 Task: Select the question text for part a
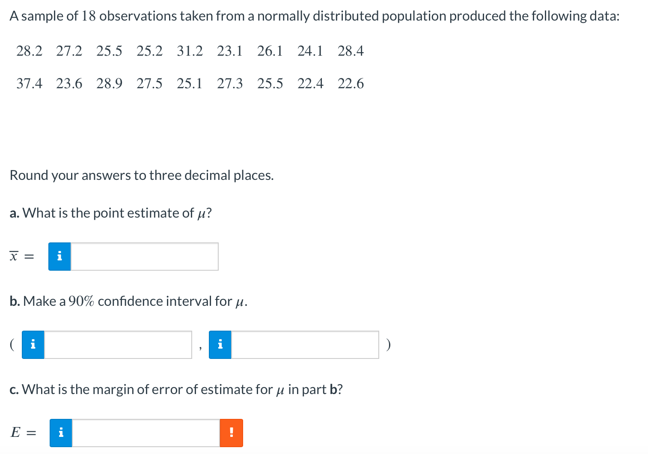(x=110, y=213)
